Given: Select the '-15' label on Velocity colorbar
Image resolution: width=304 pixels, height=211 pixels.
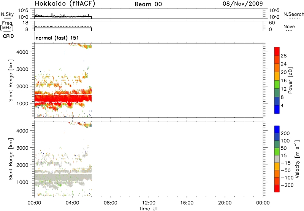Looking at the screenshot, I should pyautogui.click(x=286, y=163).
